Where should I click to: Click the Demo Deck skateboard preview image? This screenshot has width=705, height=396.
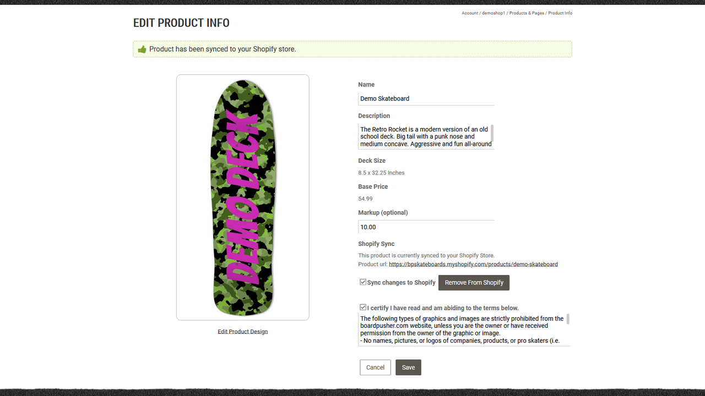[242, 196]
